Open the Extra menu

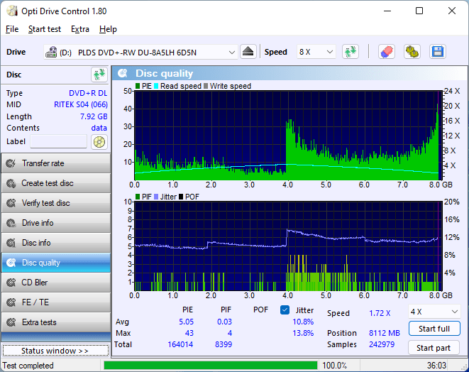[x=80, y=29]
